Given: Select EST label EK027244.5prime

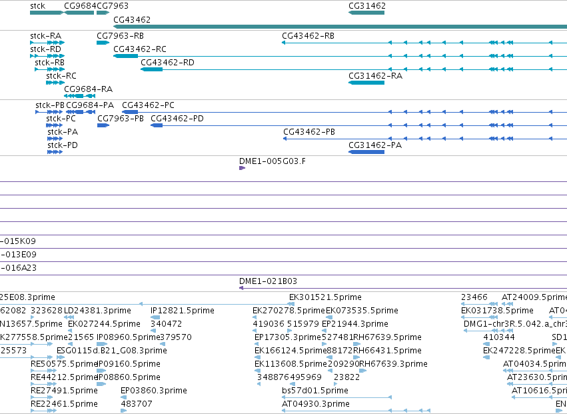Looking at the screenshot, I should click(104, 324).
